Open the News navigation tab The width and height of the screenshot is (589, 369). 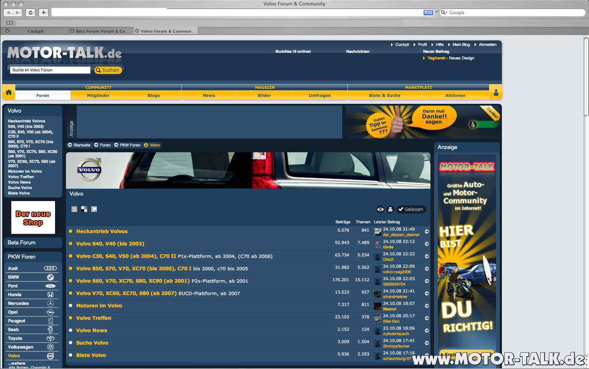(x=209, y=95)
